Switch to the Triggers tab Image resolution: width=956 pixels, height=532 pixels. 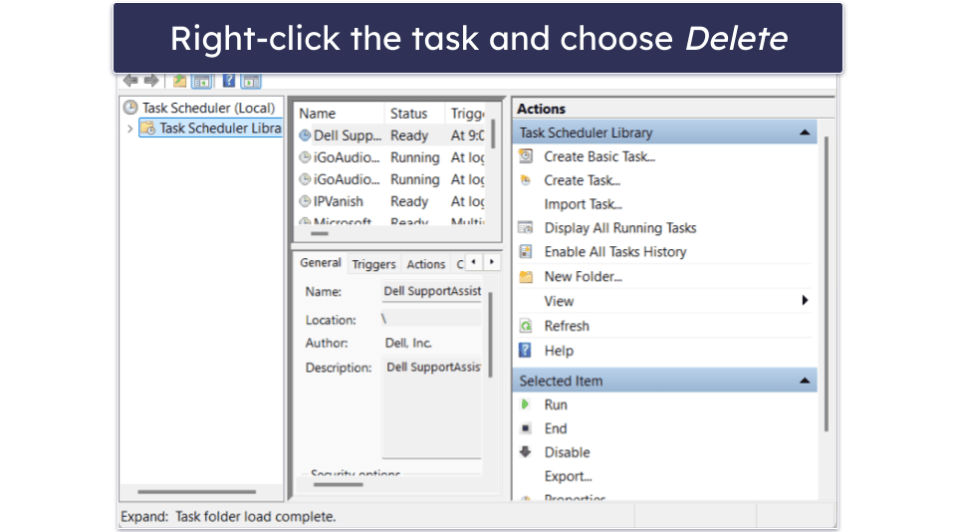tap(373, 264)
